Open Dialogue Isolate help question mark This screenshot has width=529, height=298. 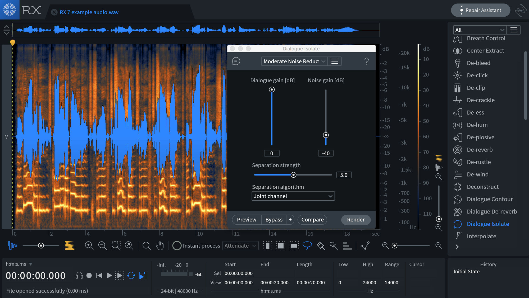click(367, 61)
